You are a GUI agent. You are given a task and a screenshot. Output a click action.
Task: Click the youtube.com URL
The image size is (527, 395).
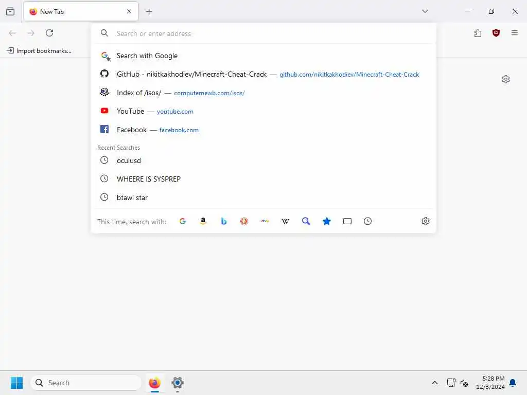pyautogui.click(x=175, y=112)
